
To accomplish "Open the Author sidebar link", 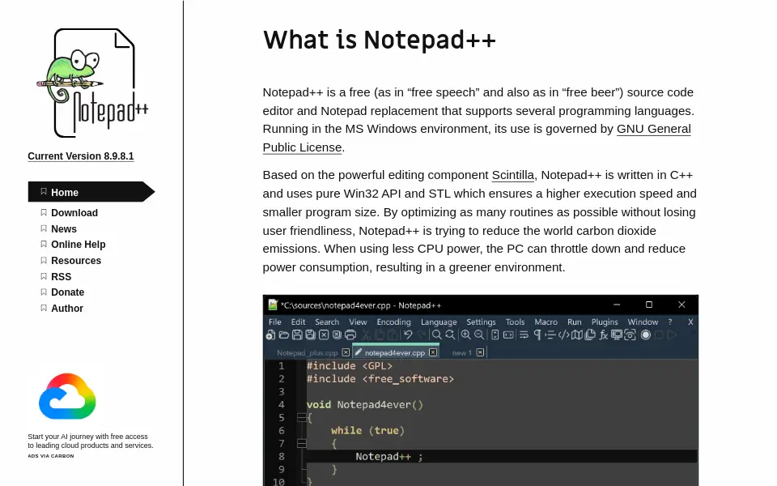I will click(x=67, y=308).
